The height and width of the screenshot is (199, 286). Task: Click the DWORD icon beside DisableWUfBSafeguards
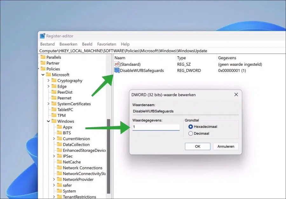[x=117, y=70]
